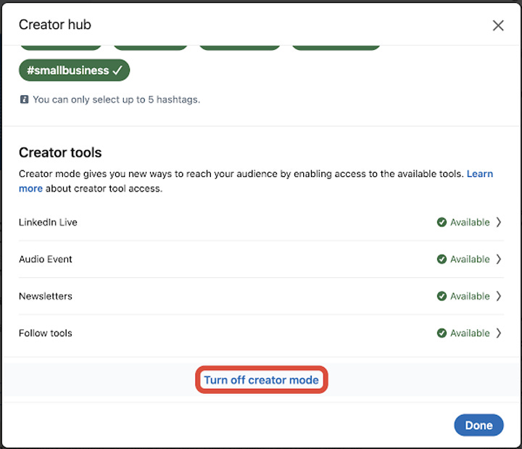Image resolution: width=522 pixels, height=449 pixels.
Task: Click the green check icon for Follow tools
Action: coord(442,333)
